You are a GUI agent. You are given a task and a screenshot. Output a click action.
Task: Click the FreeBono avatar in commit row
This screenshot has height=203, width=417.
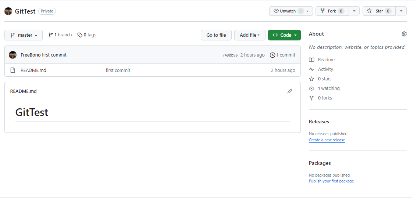click(x=13, y=55)
